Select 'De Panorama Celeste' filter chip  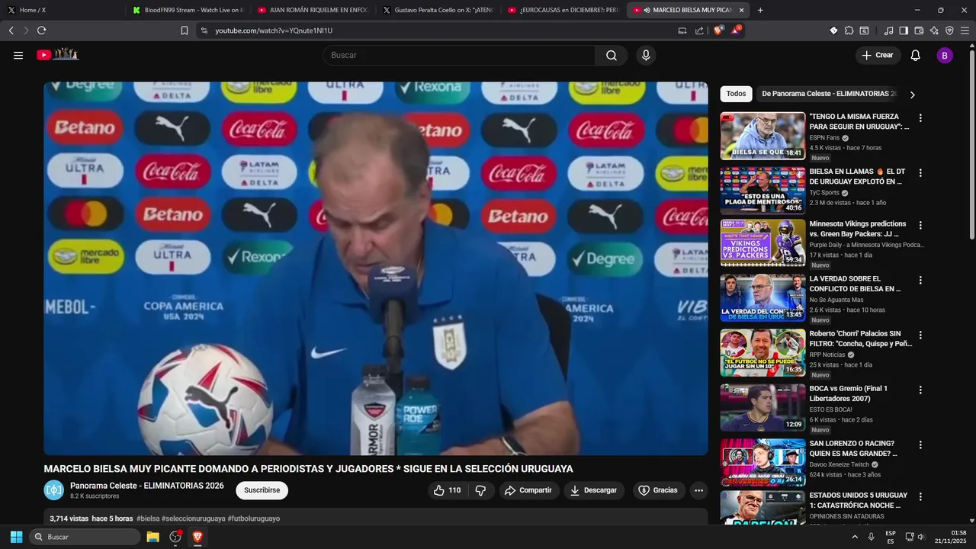click(829, 94)
